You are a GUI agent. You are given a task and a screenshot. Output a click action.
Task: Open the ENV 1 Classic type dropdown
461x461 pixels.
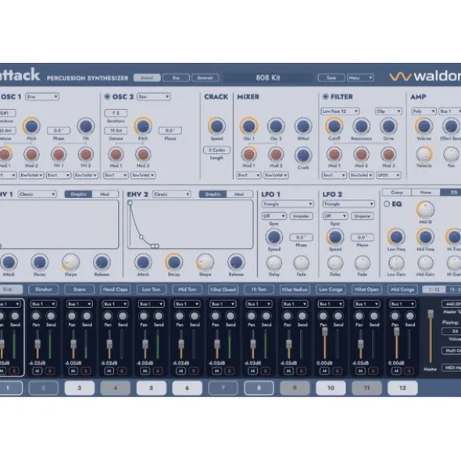pyautogui.click(x=38, y=194)
